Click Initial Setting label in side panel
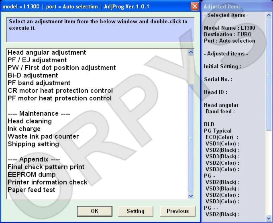 (222, 67)
